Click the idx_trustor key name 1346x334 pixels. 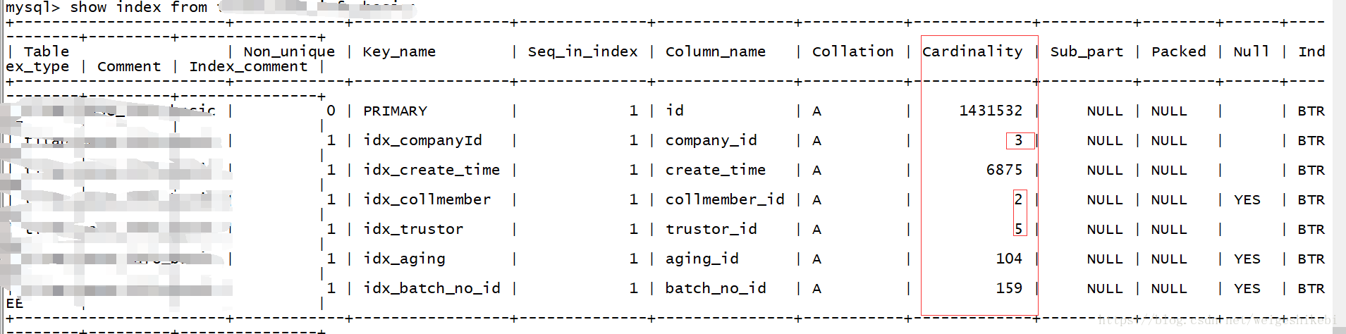pyautogui.click(x=413, y=229)
